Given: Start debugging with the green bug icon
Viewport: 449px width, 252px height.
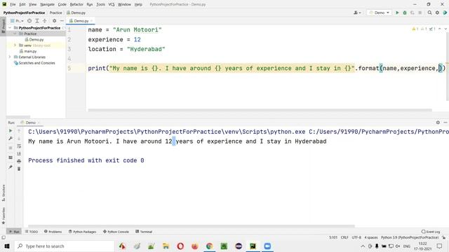Looking at the screenshot, I should tap(405, 13).
